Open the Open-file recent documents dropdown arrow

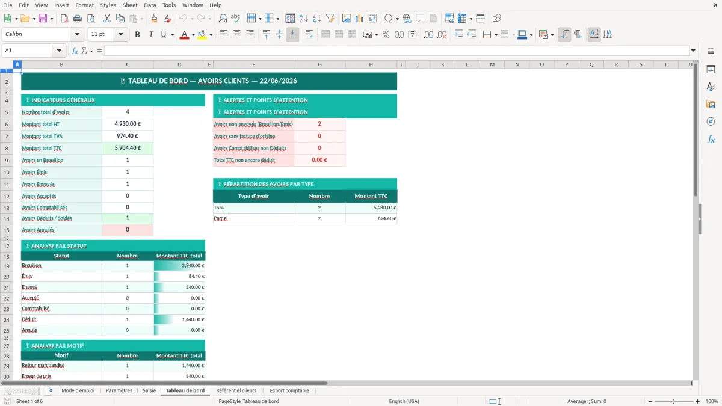click(33, 19)
